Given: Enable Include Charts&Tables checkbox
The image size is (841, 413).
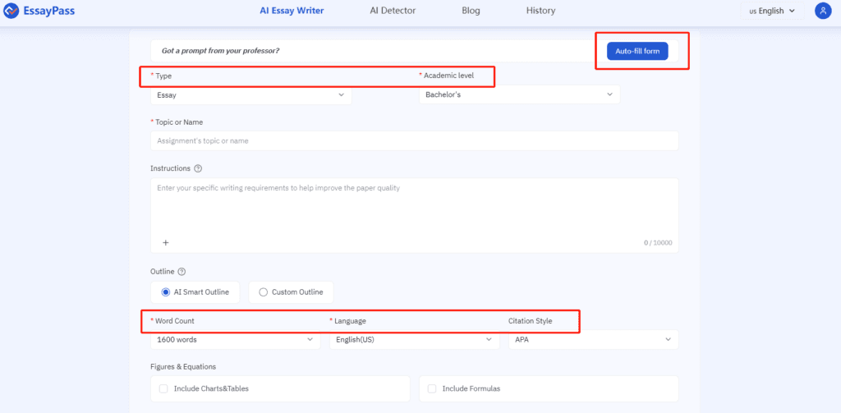Looking at the screenshot, I should pos(163,388).
